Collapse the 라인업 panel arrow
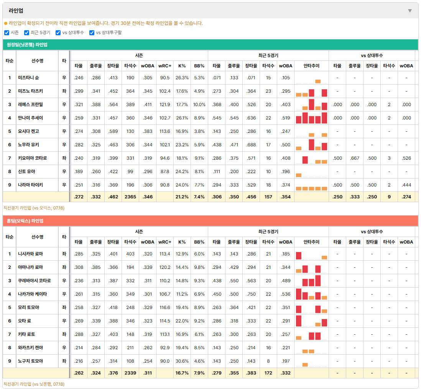Screen dimensions: 421x391 coord(410,11)
